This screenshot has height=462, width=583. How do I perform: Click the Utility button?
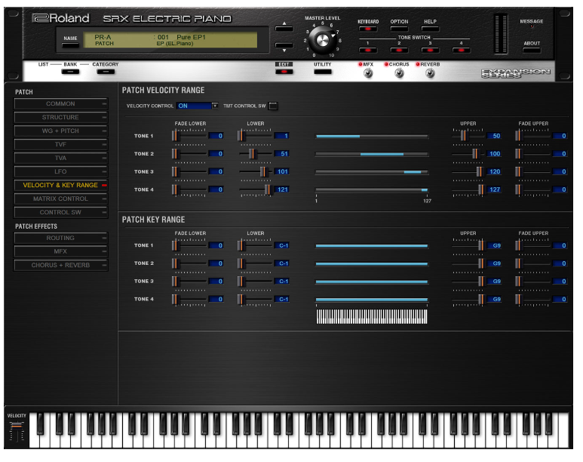tap(322, 71)
